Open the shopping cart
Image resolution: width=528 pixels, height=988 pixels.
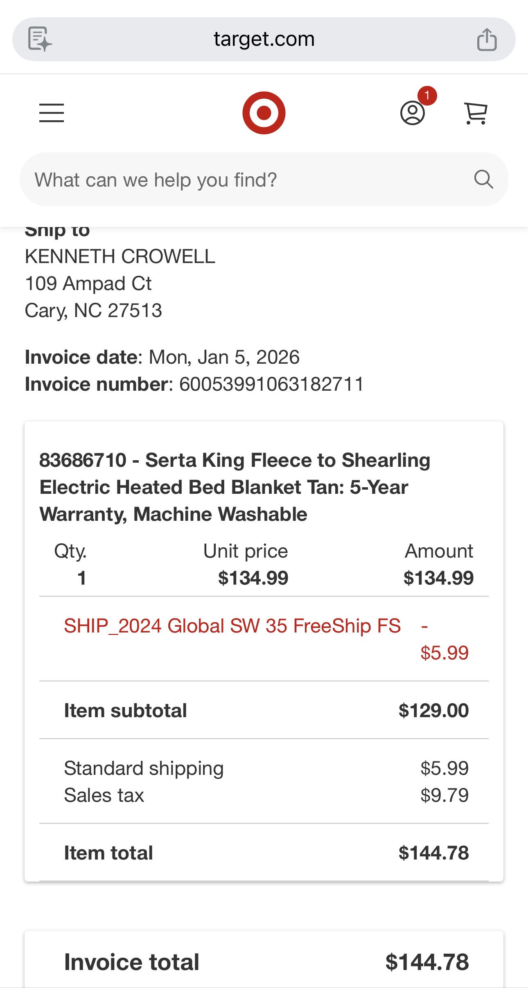coord(476,113)
